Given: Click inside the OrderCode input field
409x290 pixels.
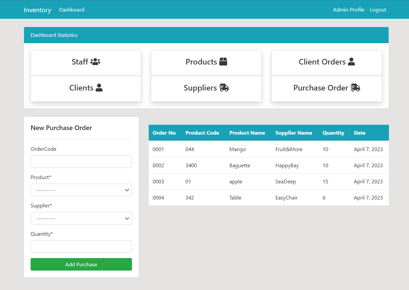Looking at the screenshot, I should click(81, 162).
